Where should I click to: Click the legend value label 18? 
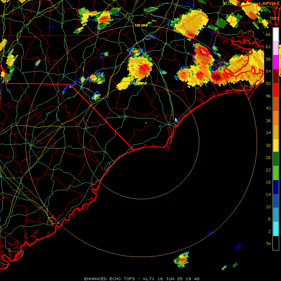pyautogui.click(x=268, y=182)
